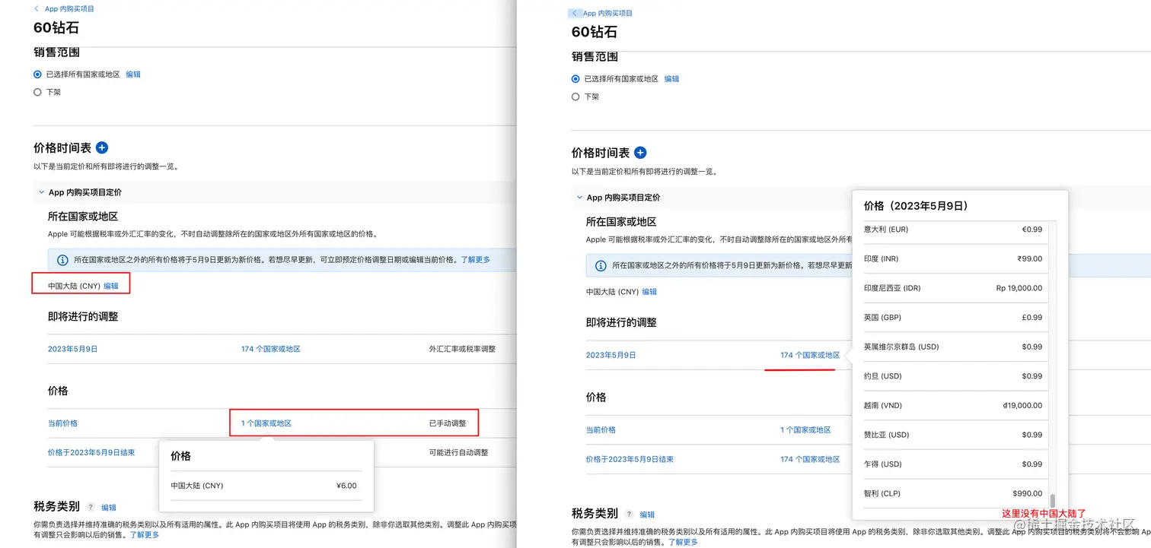Viewport: 1151px width, 548px height.
Task: Click $990.00 price value in popup
Action: tap(1028, 493)
